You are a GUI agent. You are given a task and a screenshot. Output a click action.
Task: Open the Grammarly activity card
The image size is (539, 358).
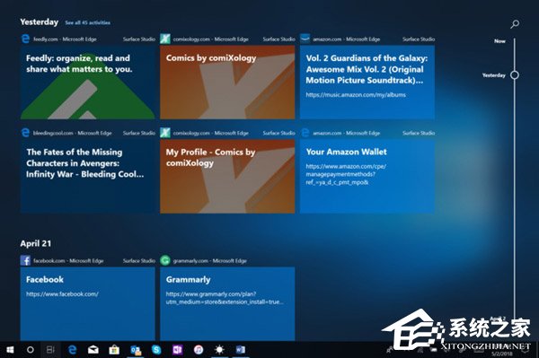227,304
